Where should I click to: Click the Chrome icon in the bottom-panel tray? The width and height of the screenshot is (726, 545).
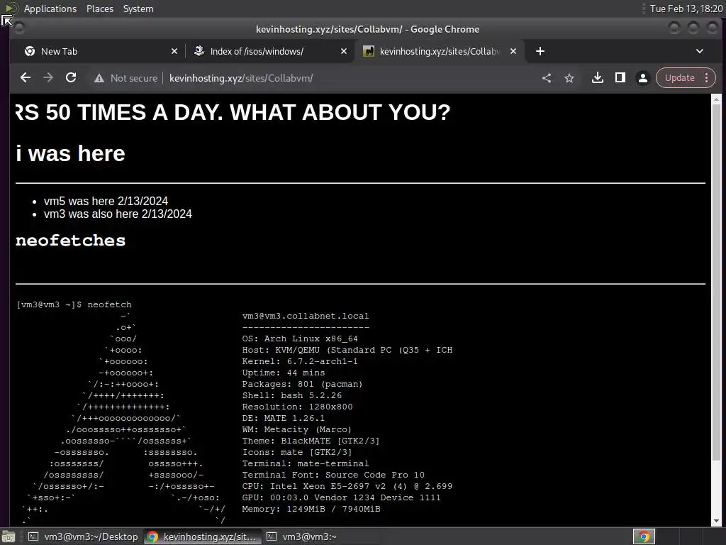tap(644, 536)
